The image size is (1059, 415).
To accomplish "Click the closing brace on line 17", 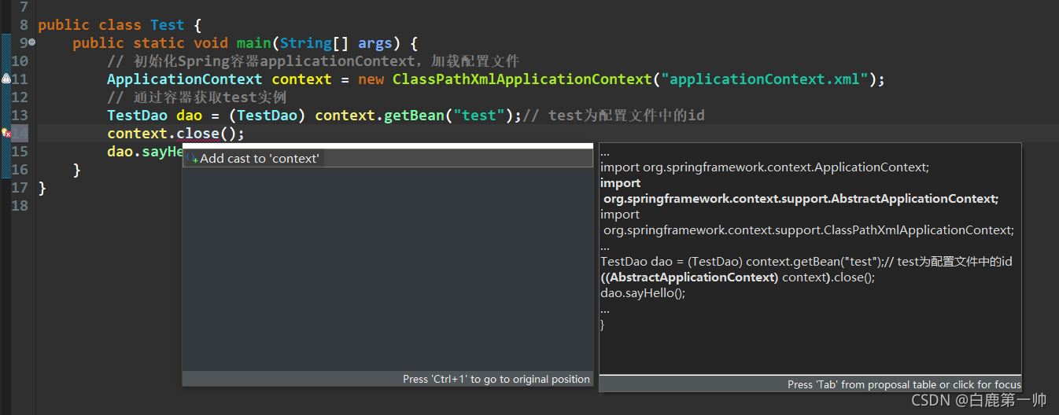I will [x=42, y=188].
